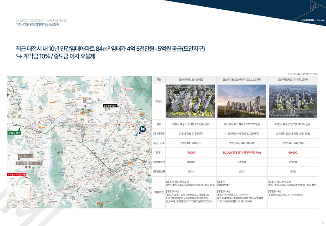
Task: Click the '분양 / 입주' row label
Action: 159,143
